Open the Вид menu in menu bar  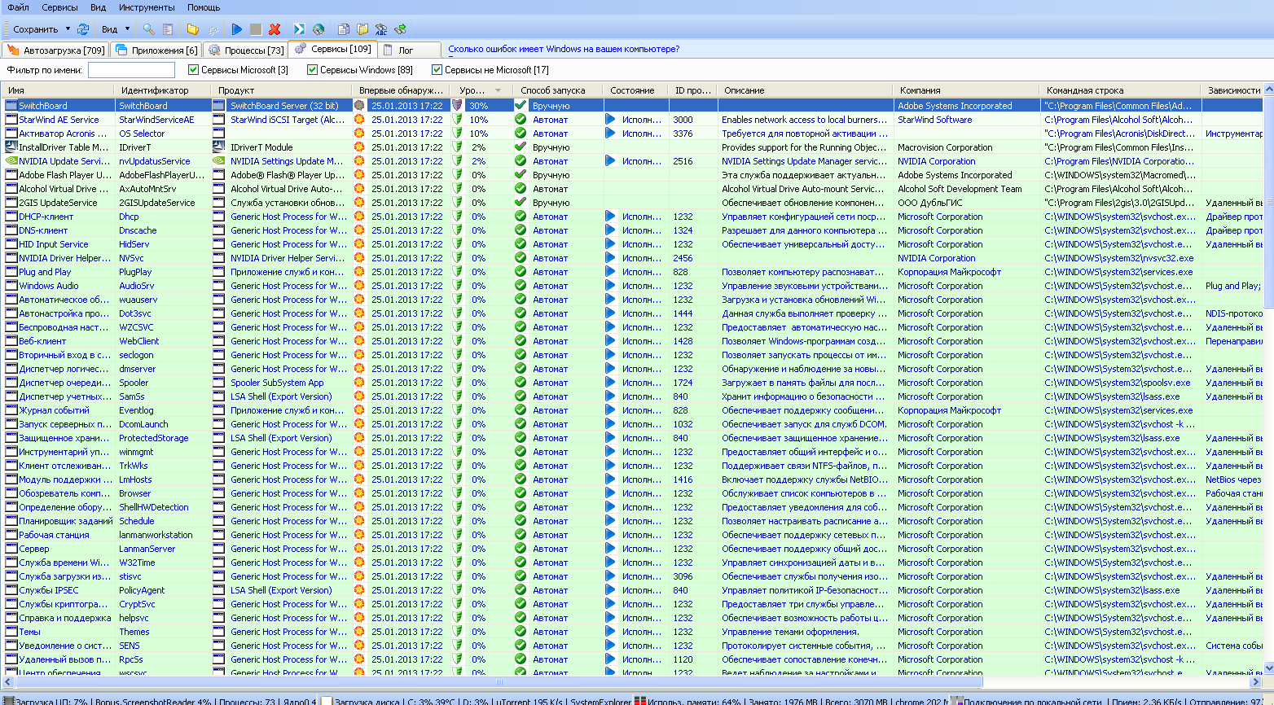click(x=99, y=7)
